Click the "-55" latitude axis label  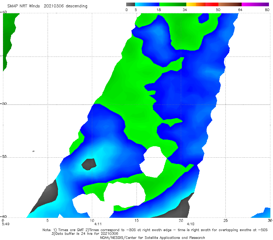coord(3,157)
